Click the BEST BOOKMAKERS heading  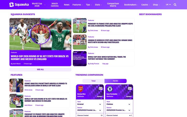click(x=150, y=14)
